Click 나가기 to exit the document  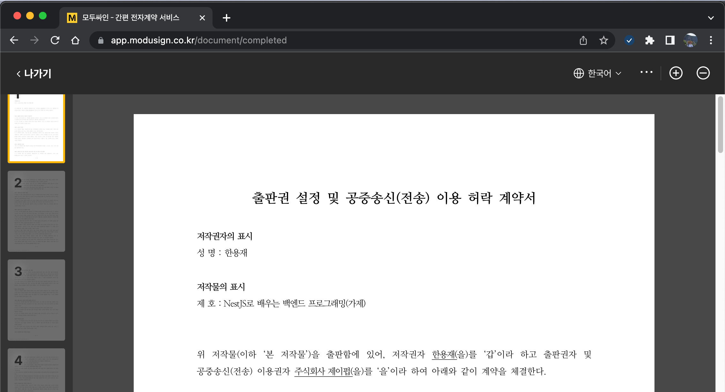pyautogui.click(x=34, y=74)
